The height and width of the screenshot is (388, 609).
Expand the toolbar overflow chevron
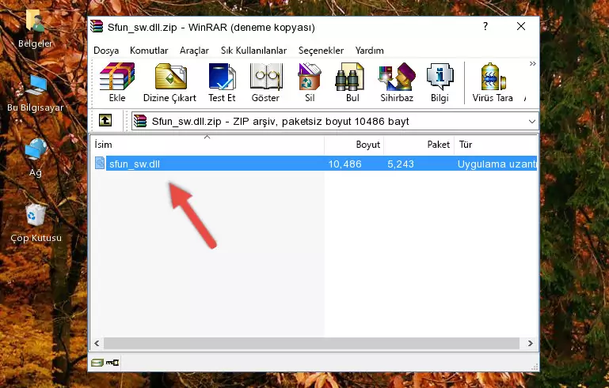pyautogui.click(x=532, y=63)
